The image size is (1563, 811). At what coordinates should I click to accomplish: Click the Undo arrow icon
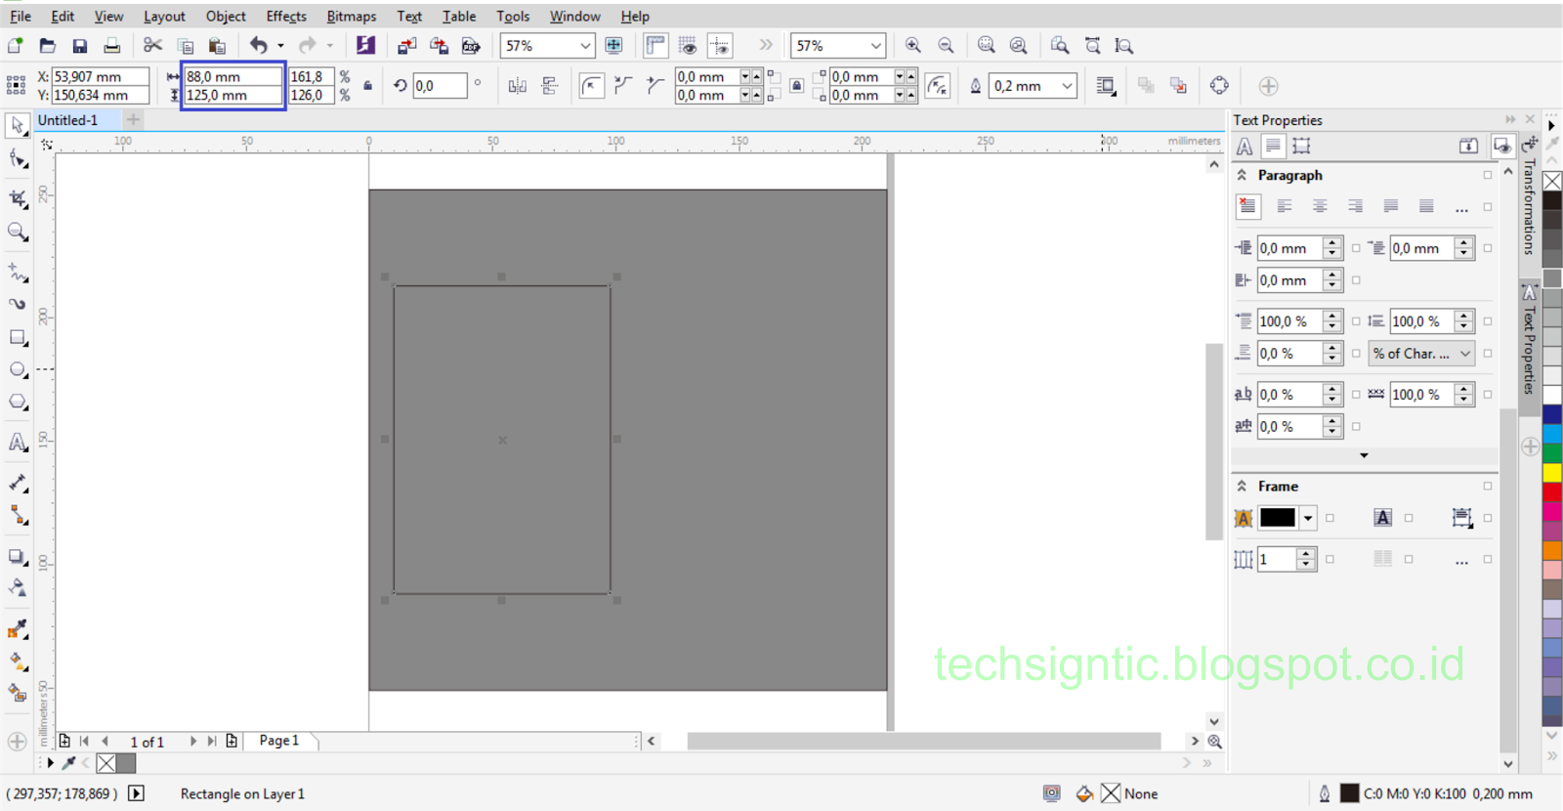coord(258,45)
